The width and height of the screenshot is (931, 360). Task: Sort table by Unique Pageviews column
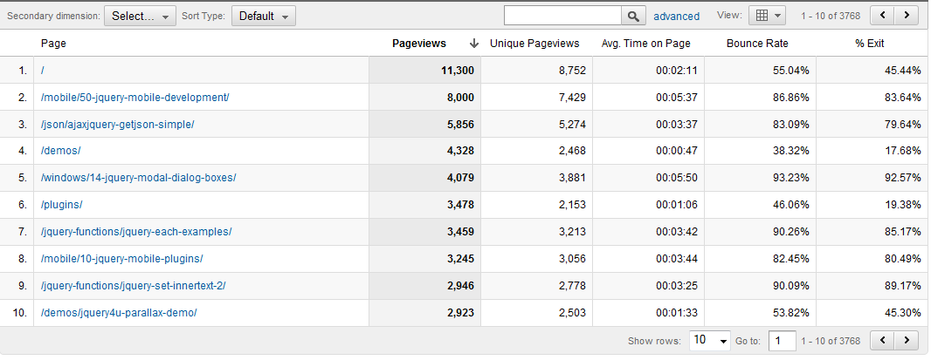click(534, 44)
